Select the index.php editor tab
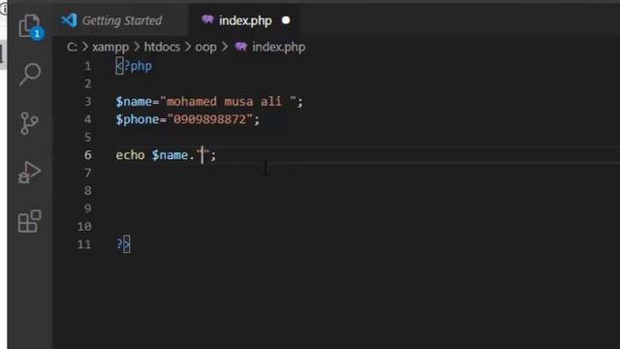This screenshot has width=620, height=349. point(245,20)
